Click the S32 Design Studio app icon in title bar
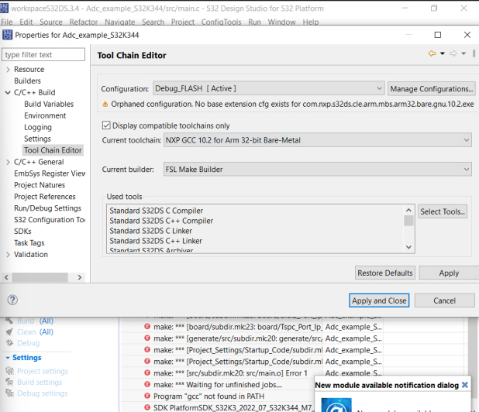This screenshot has width=479, height=412. [x=5, y=9]
